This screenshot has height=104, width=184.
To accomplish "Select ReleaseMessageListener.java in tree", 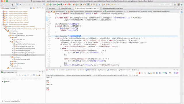I will point(25,53).
